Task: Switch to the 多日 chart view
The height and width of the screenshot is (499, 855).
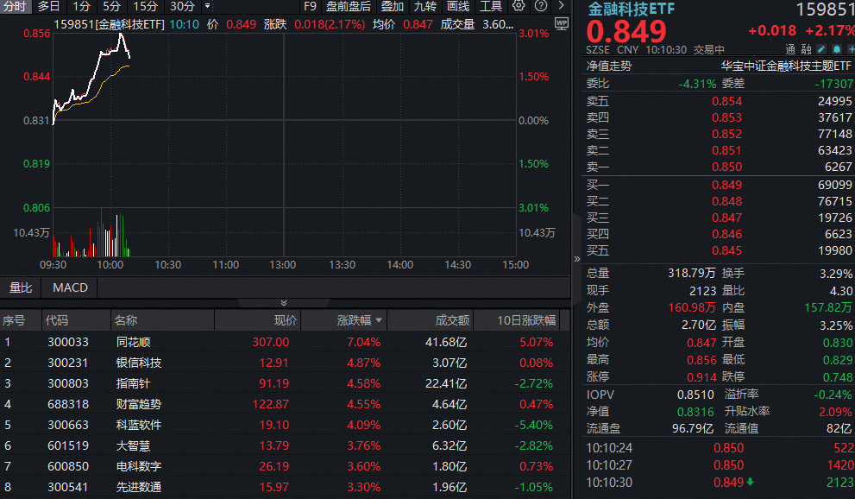Action: [49, 7]
